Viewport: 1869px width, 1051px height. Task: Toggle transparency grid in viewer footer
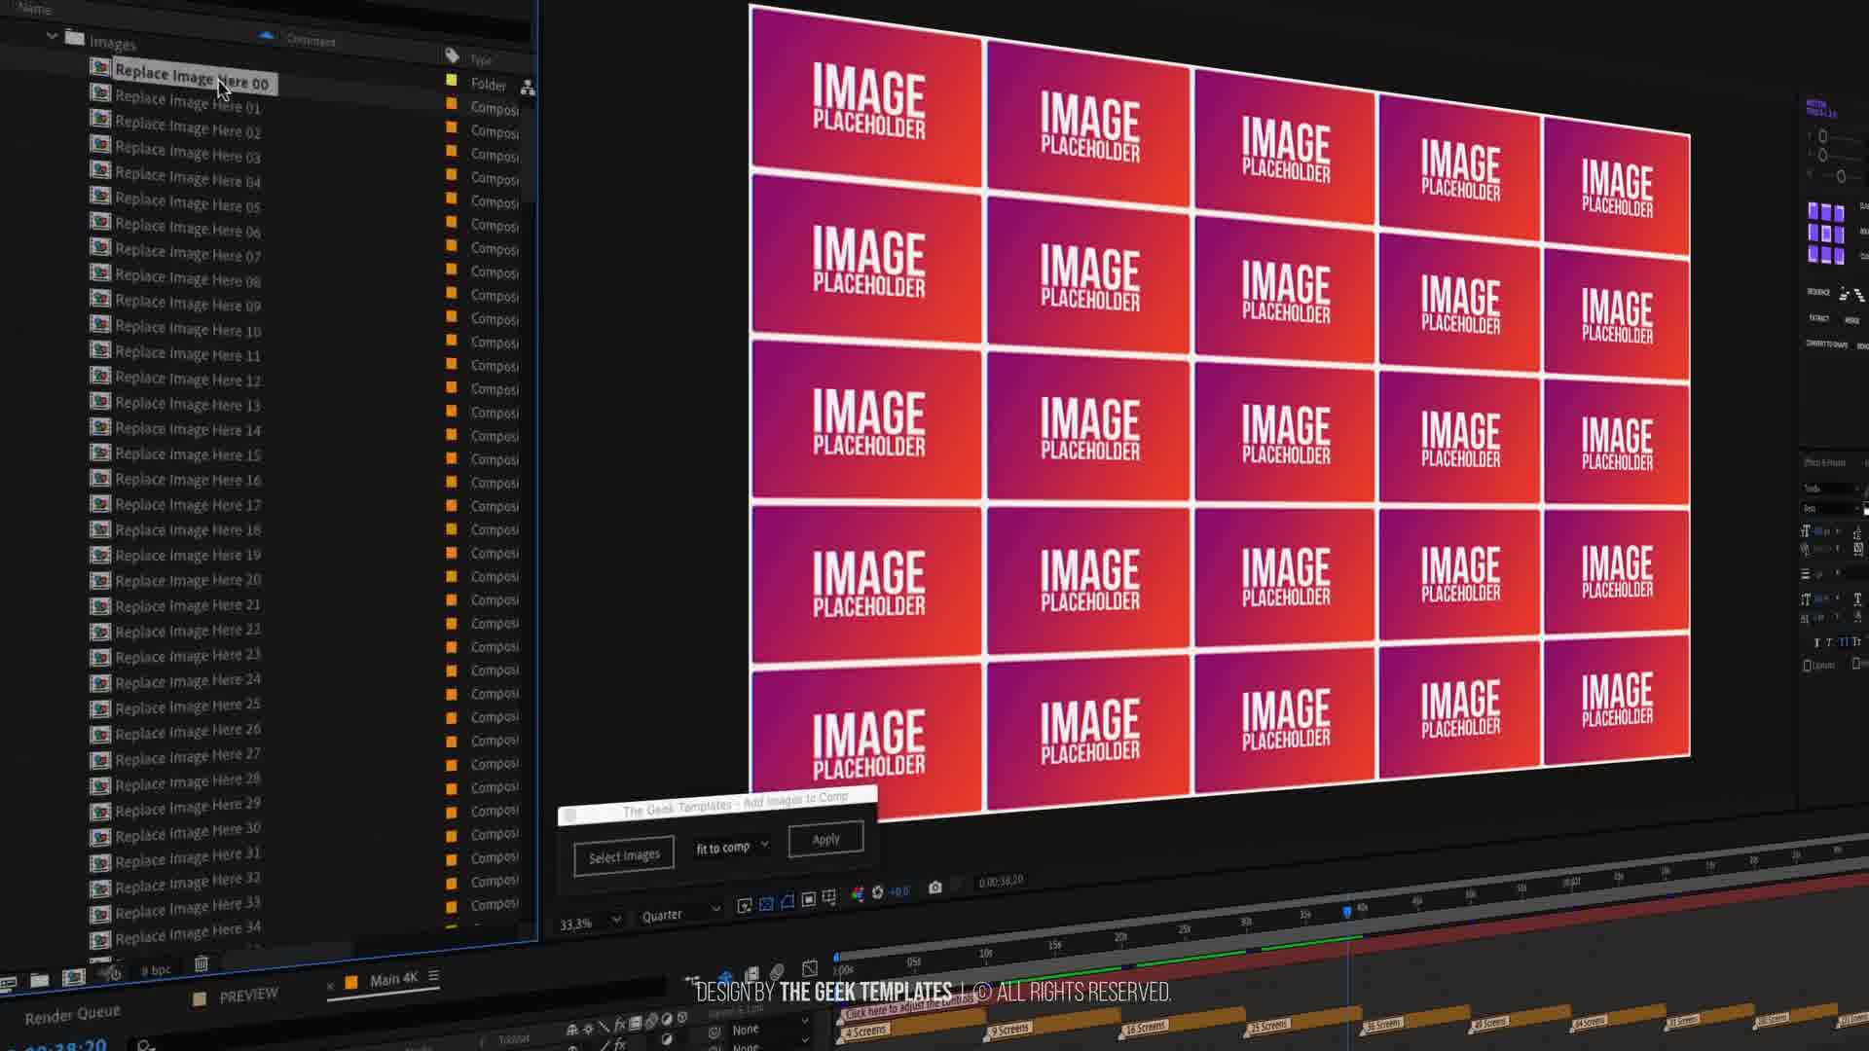coord(766,904)
